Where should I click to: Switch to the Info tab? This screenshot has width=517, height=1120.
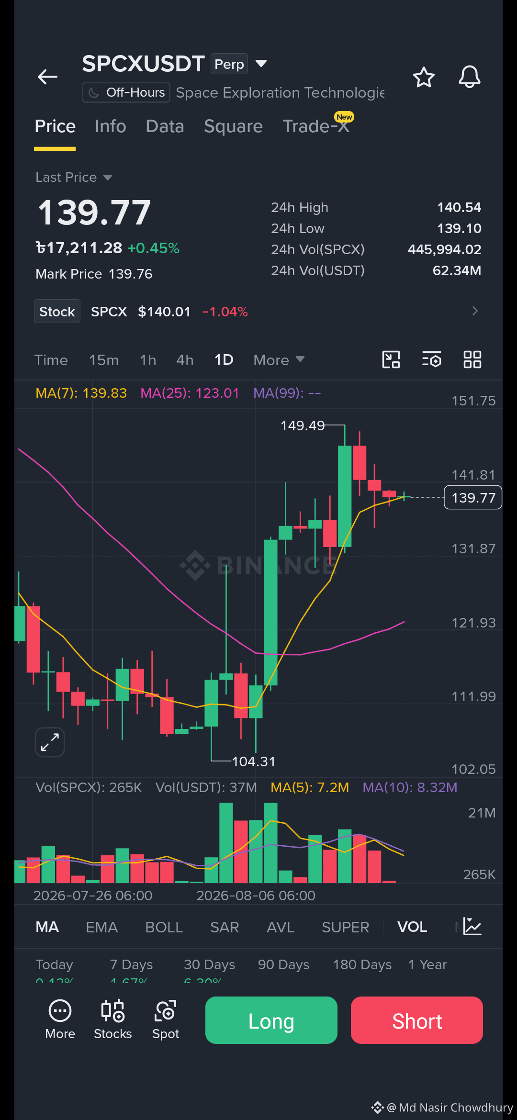111,126
